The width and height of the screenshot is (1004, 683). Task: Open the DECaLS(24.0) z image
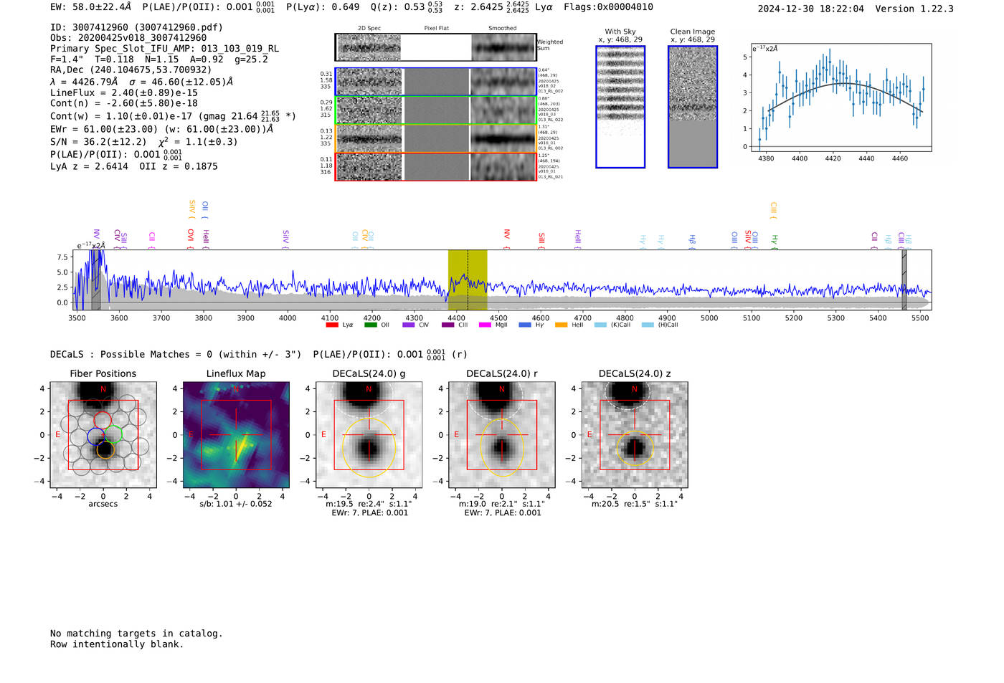[x=635, y=434]
